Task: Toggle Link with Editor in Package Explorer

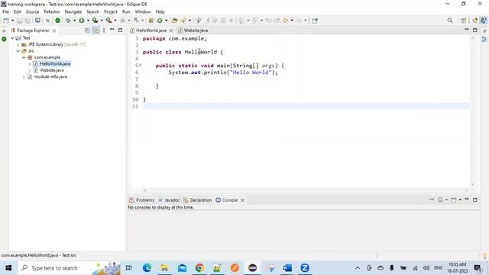Action: (x=96, y=31)
